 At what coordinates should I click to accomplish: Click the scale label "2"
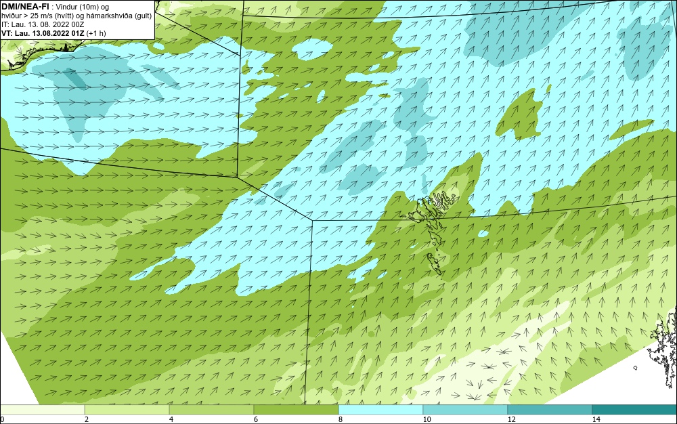[87, 419]
